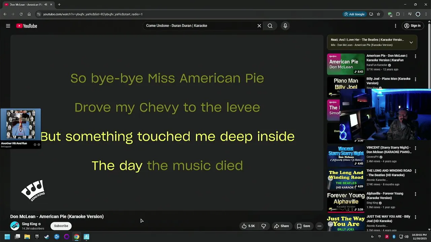Install or cast page via toolbar icon
Viewport: 431px width, 242px height.
(x=371, y=14)
